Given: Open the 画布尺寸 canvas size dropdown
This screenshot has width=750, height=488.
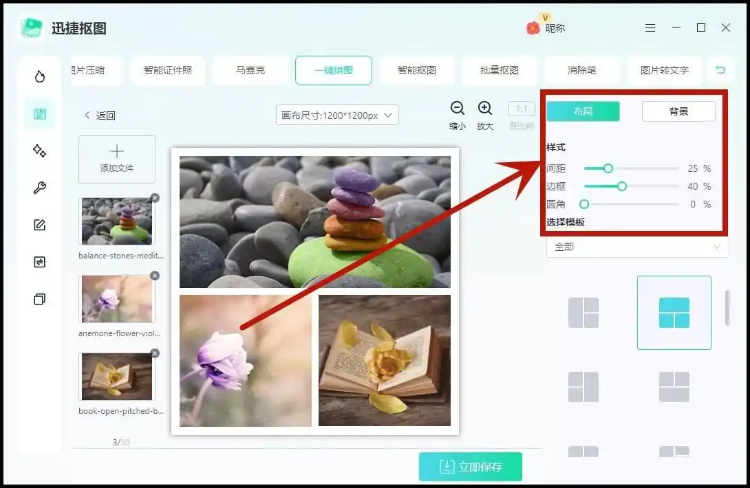Looking at the screenshot, I should click(337, 115).
